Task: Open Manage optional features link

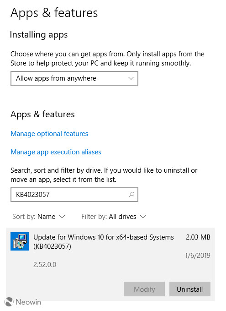Action: [x=49, y=134]
